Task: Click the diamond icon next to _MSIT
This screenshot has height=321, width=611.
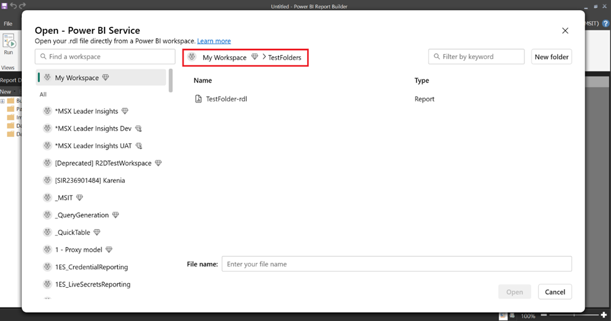Action: click(80, 198)
